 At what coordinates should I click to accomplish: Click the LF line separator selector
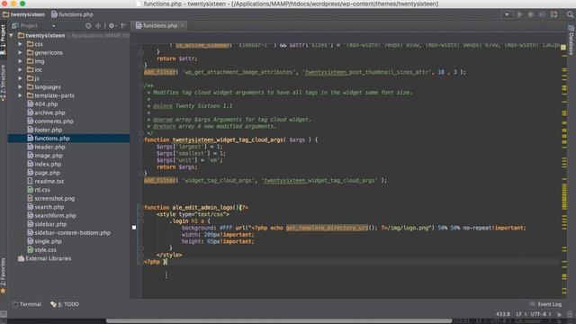521,314
